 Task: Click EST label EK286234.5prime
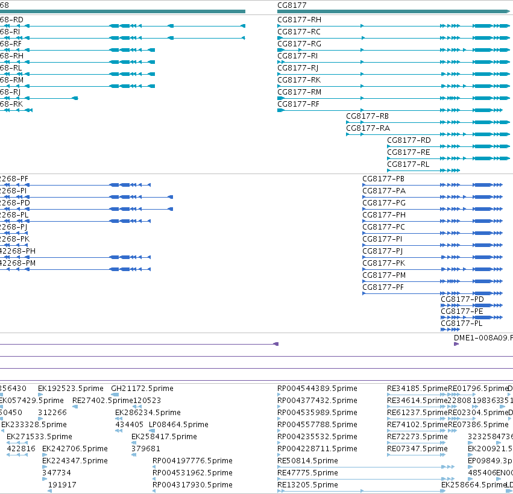pos(148,413)
